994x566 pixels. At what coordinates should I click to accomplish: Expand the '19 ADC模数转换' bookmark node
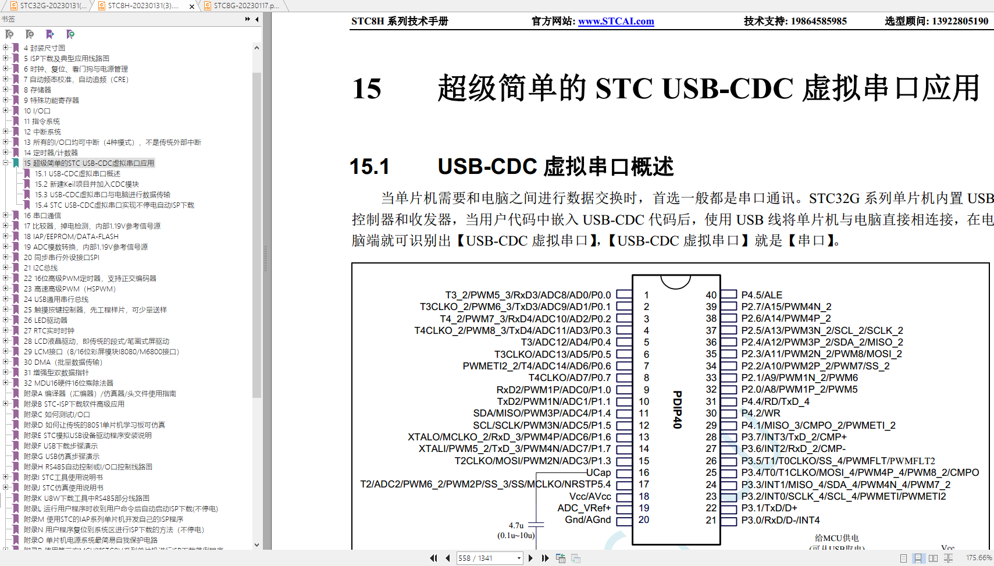tap(6, 247)
